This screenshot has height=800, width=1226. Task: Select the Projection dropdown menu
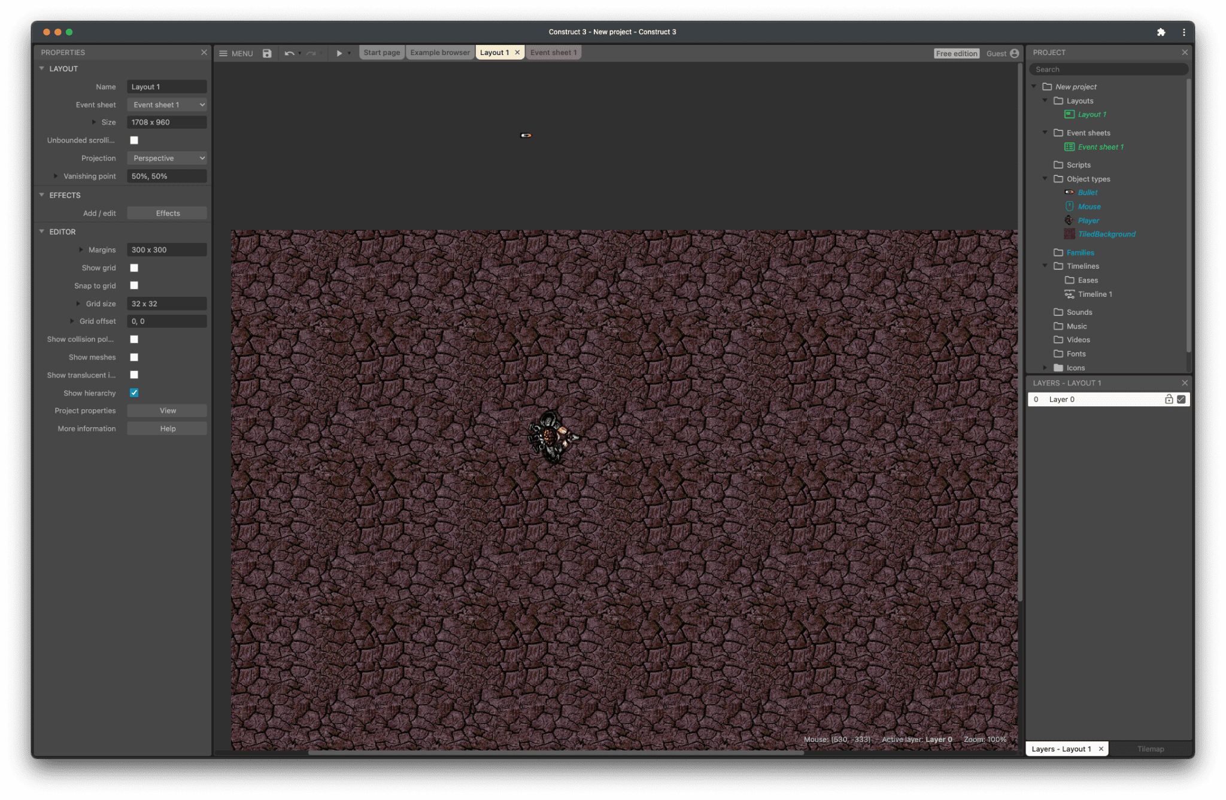166,158
